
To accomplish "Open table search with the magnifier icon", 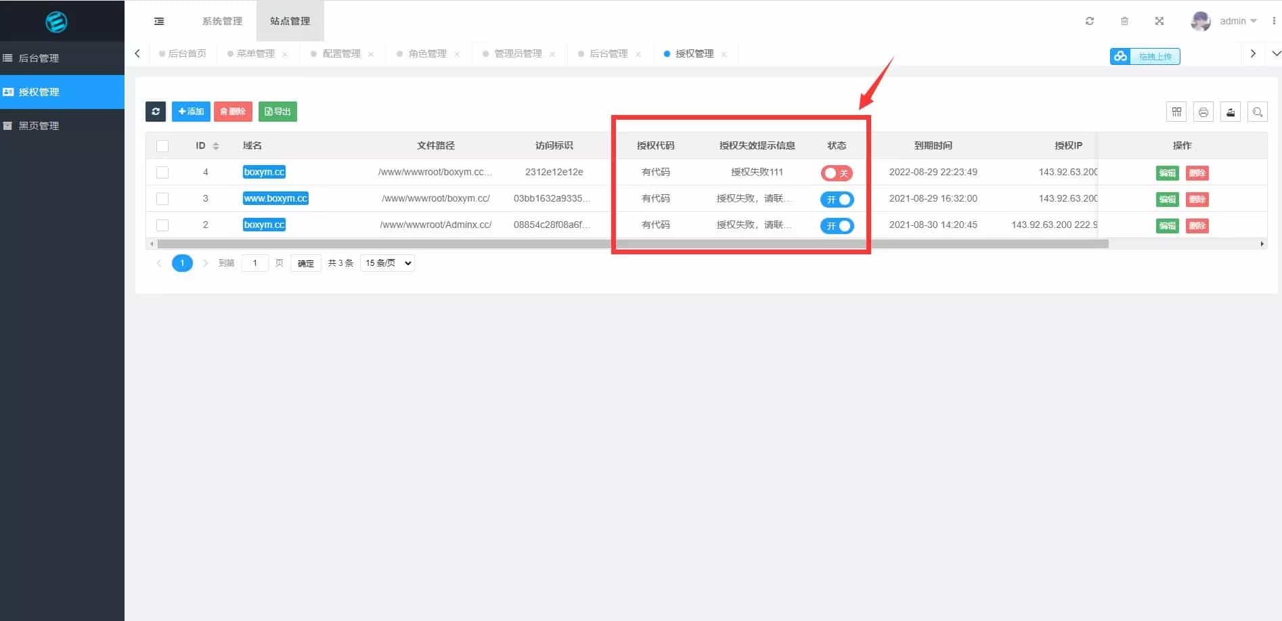I will 1257,112.
